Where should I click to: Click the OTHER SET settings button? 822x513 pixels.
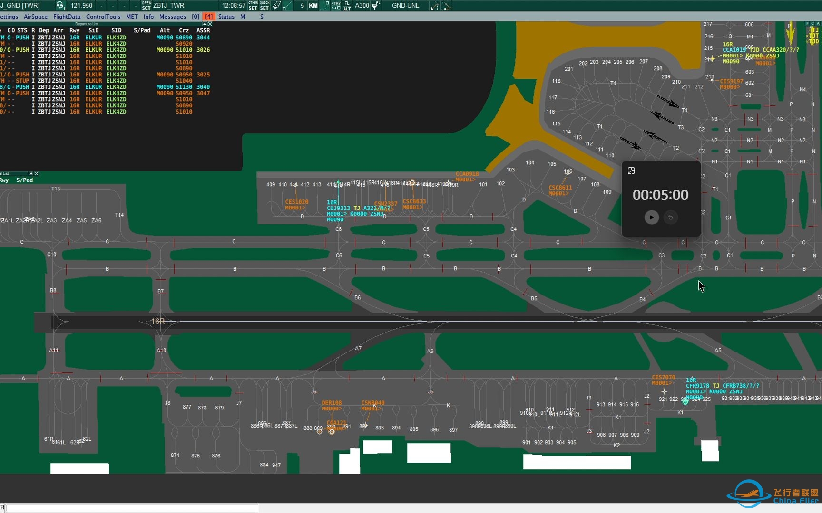pyautogui.click(x=253, y=6)
